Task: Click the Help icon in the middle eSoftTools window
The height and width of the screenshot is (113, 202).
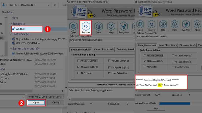Action: (x=111, y=26)
